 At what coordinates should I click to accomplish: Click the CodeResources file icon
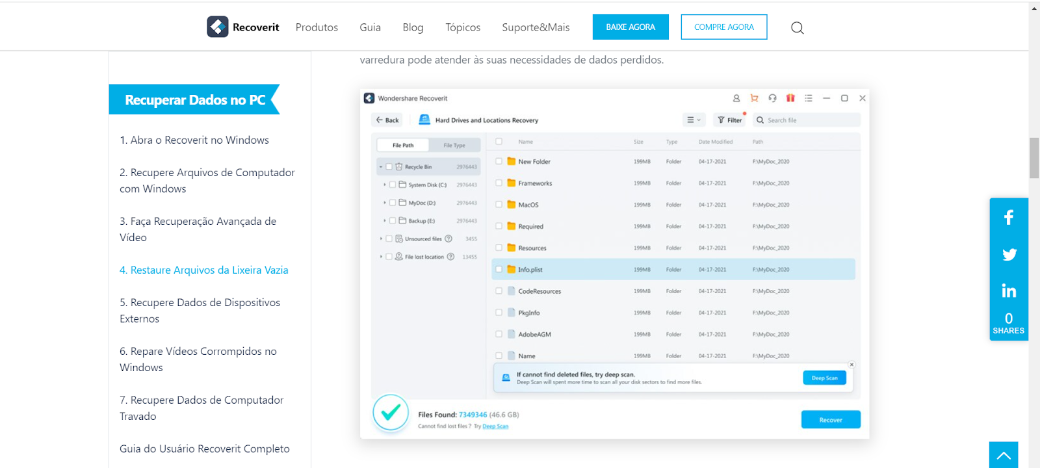click(512, 291)
